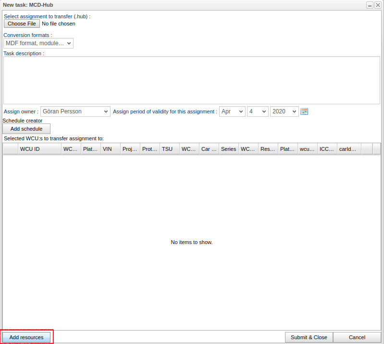Open the validity year 2020 dropdown
The height and width of the screenshot is (344, 384).
(x=284, y=111)
